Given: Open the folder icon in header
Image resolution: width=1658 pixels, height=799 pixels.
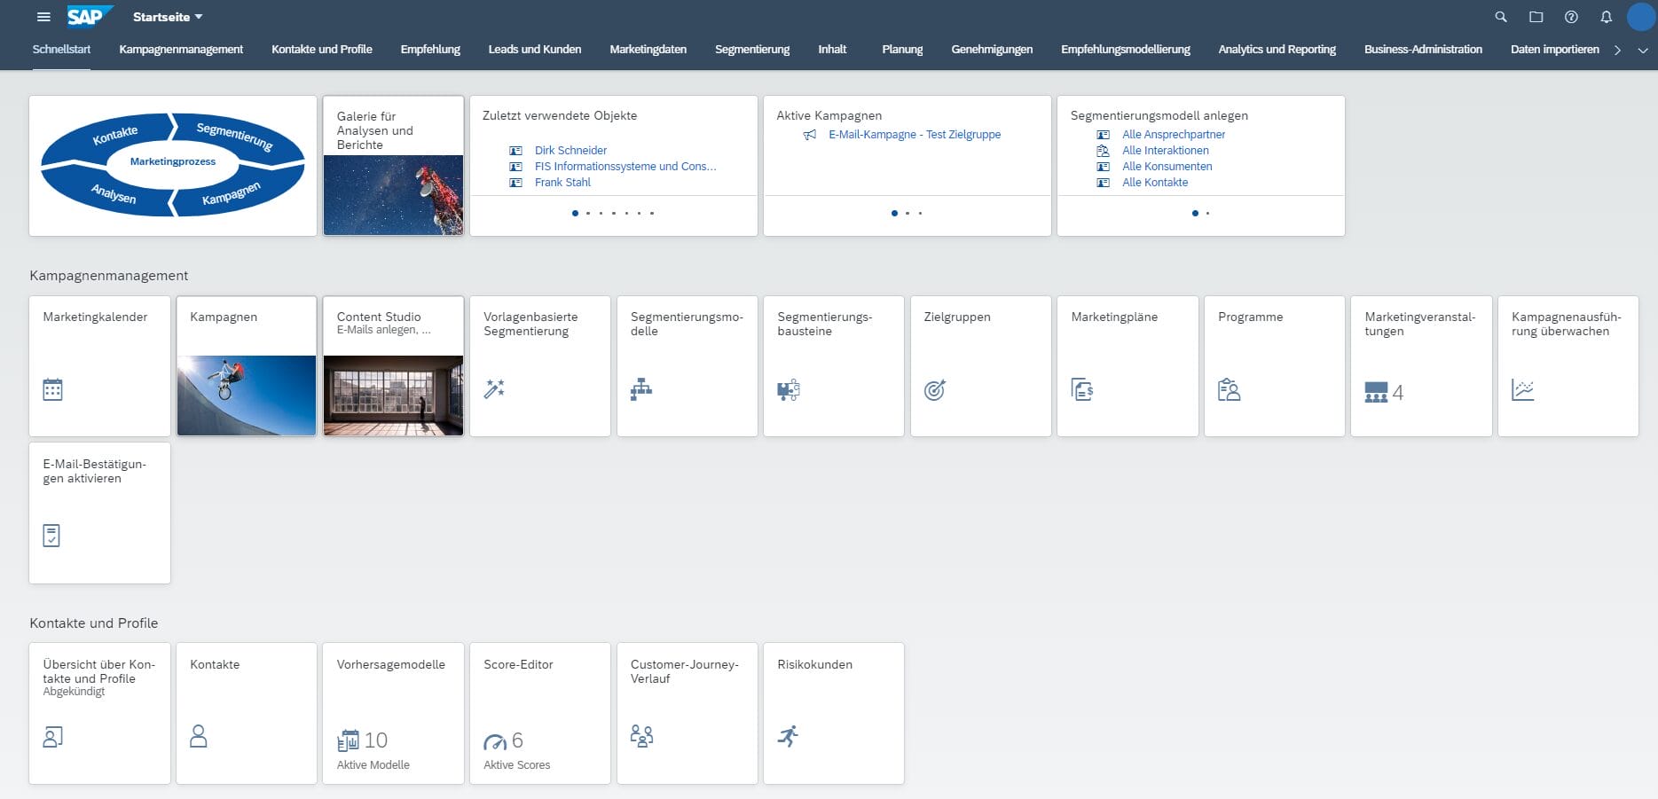Looking at the screenshot, I should click(1536, 17).
